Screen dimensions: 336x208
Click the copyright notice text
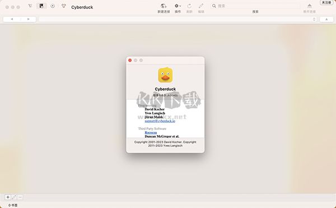[165, 144]
